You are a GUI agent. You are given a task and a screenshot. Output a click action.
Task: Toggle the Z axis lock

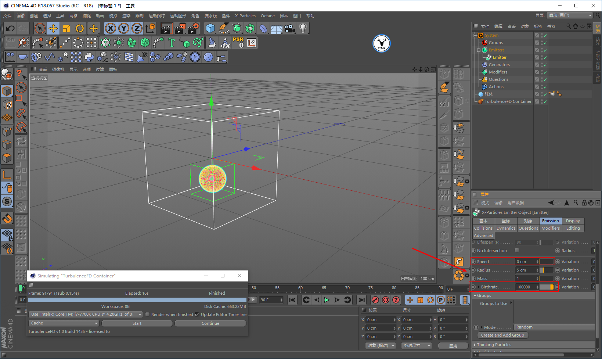[x=137, y=28]
